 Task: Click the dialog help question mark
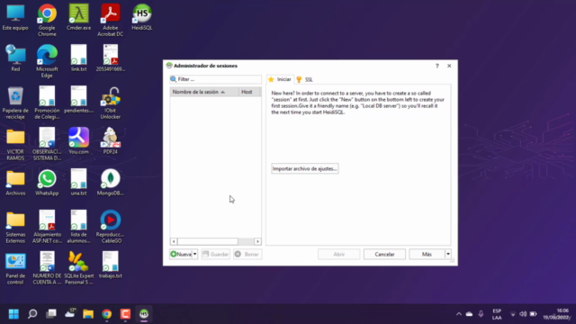(436, 66)
